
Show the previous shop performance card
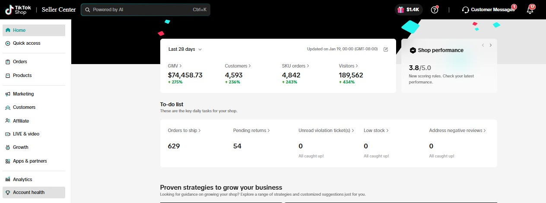[483, 45]
